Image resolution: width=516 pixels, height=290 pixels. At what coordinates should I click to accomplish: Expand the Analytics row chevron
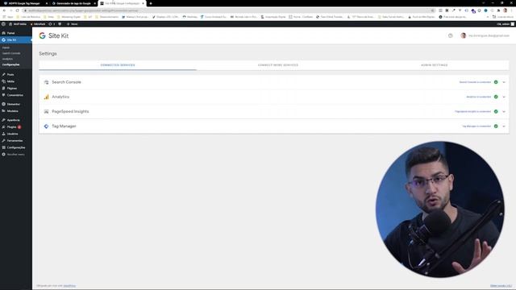504,97
